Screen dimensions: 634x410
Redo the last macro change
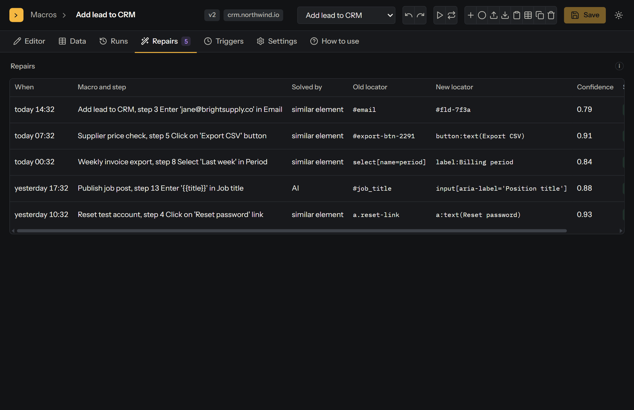[x=421, y=15]
